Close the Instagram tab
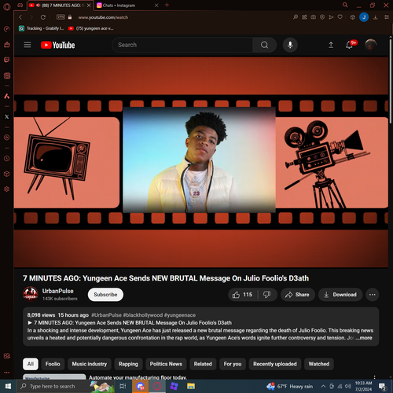393x393 pixels. [156, 6]
